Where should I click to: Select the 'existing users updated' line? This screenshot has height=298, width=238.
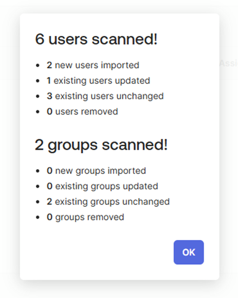coord(98,81)
